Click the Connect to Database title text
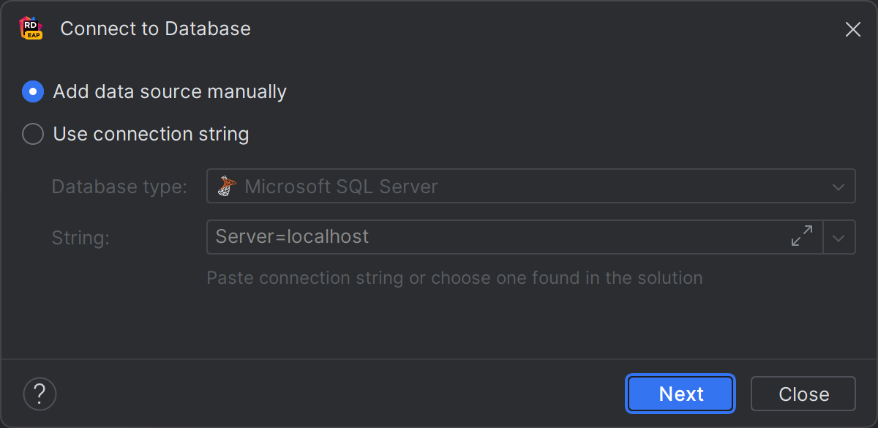 coord(155,29)
